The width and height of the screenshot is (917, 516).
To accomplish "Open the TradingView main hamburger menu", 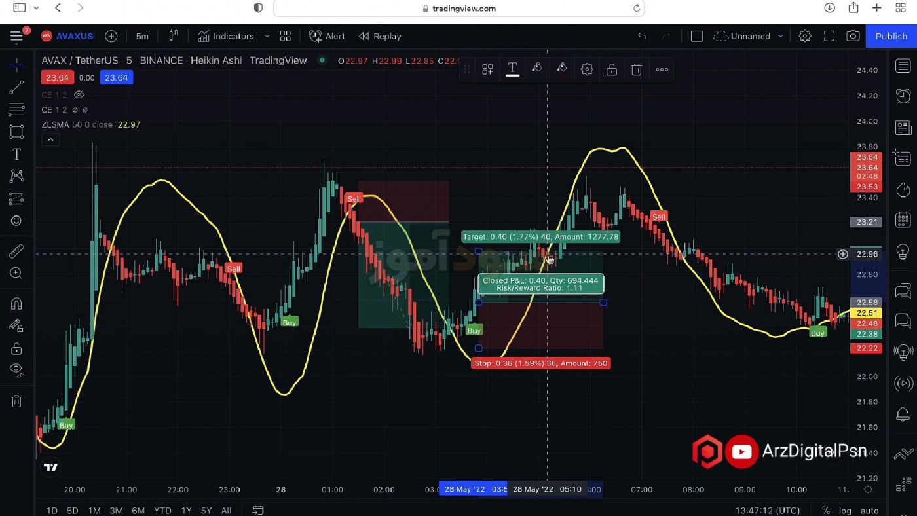I will 16,36.
